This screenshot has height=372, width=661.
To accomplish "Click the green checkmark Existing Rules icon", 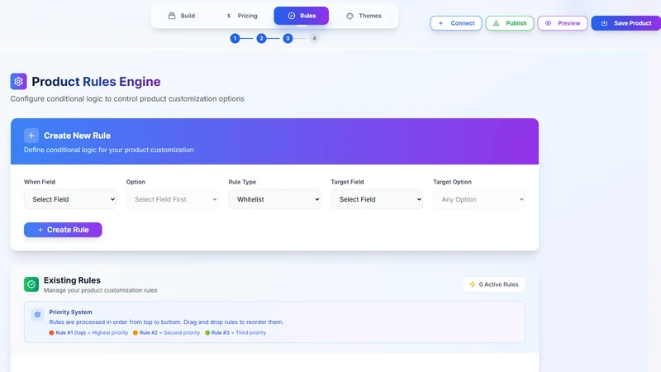I will tap(31, 284).
